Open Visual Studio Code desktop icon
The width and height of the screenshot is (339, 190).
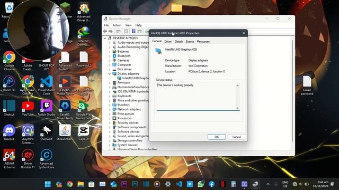(x=46, y=85)
